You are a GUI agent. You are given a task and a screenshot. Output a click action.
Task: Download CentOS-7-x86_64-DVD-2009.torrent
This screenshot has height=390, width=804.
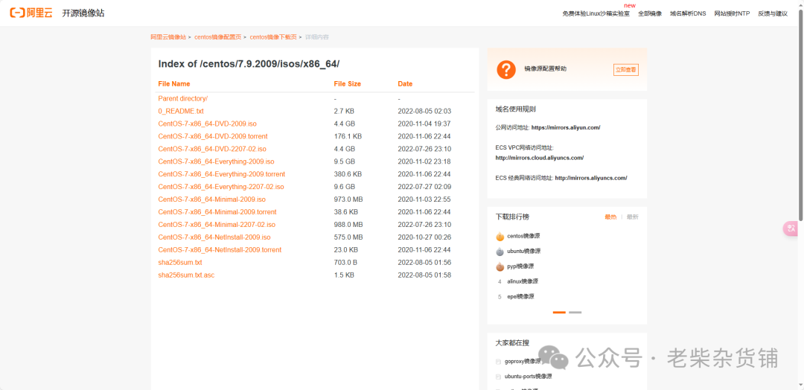(x=213, y=136)
